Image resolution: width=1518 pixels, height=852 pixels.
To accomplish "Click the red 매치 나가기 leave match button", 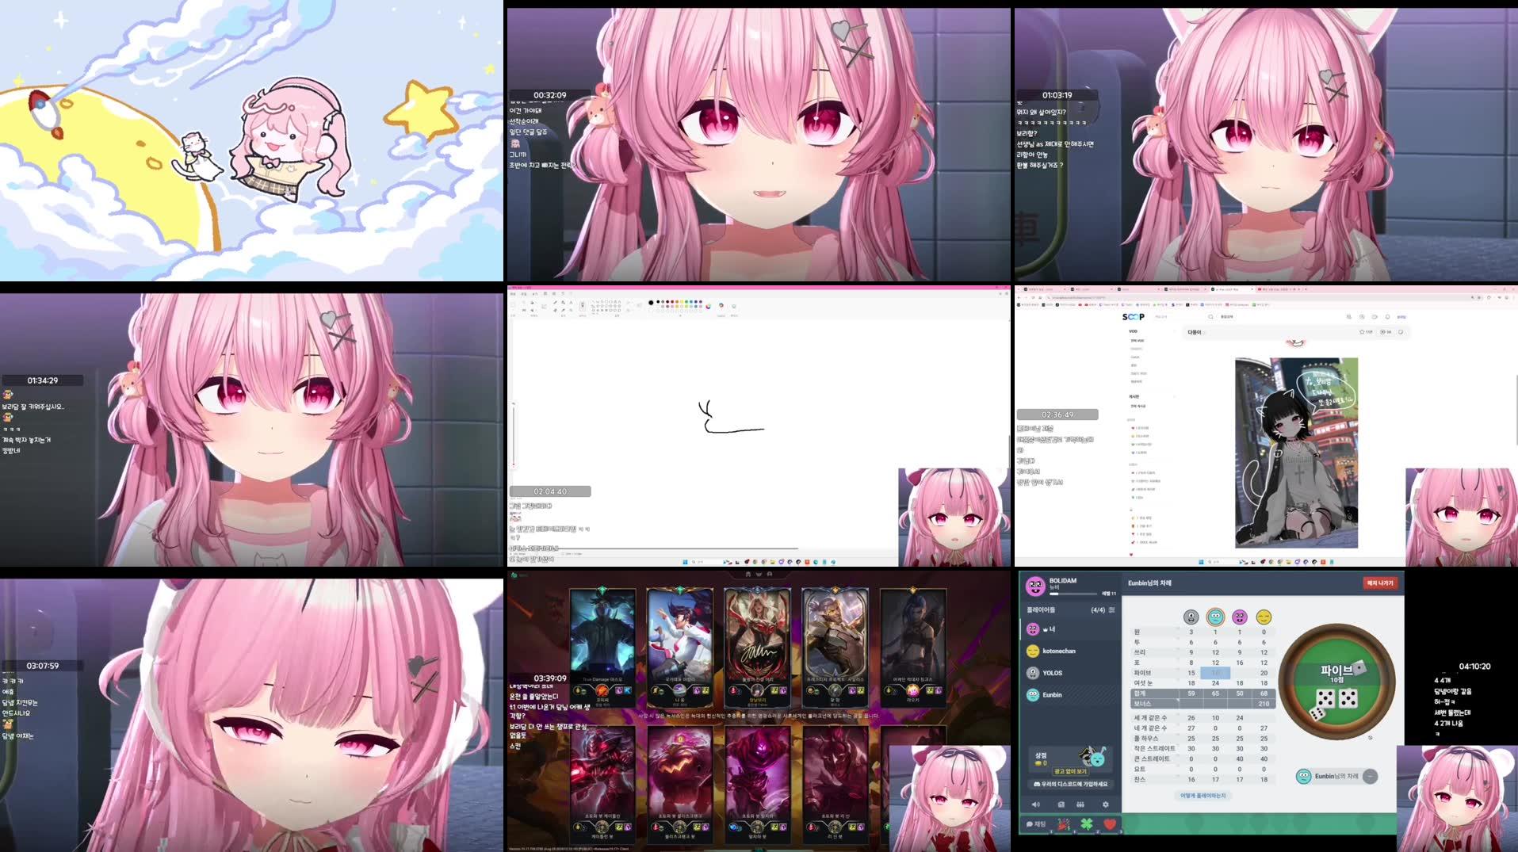I will (x=1379, y=583).
